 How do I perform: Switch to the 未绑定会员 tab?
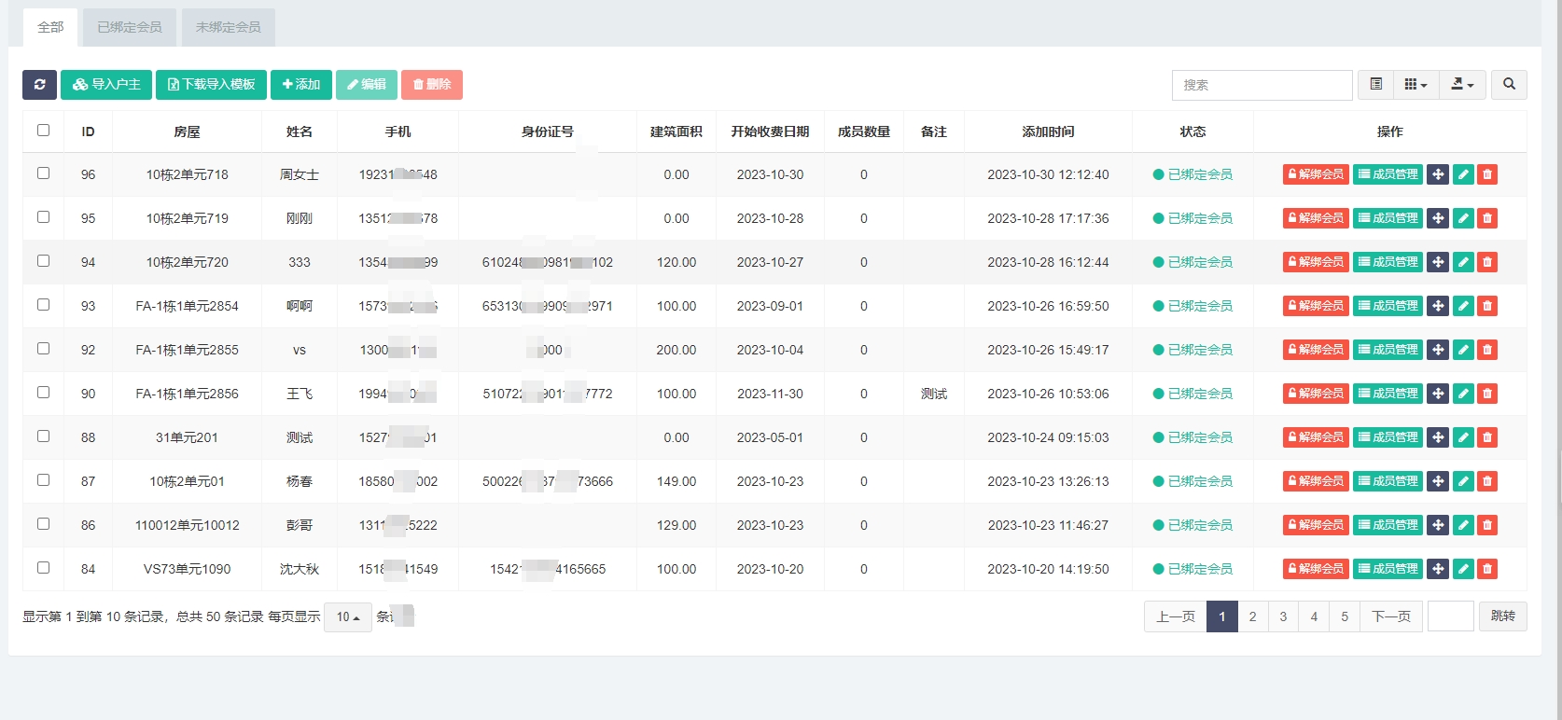229,27
